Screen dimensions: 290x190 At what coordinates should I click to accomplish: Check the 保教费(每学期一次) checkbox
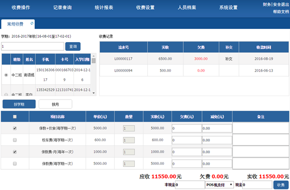click(x=15, y=163)
